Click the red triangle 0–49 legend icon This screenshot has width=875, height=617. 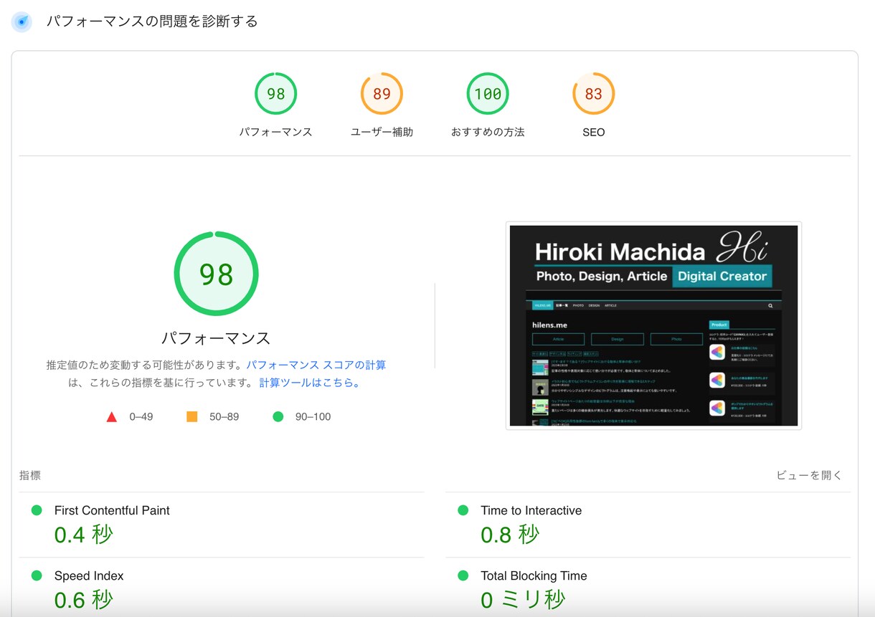tap(111, 416)
